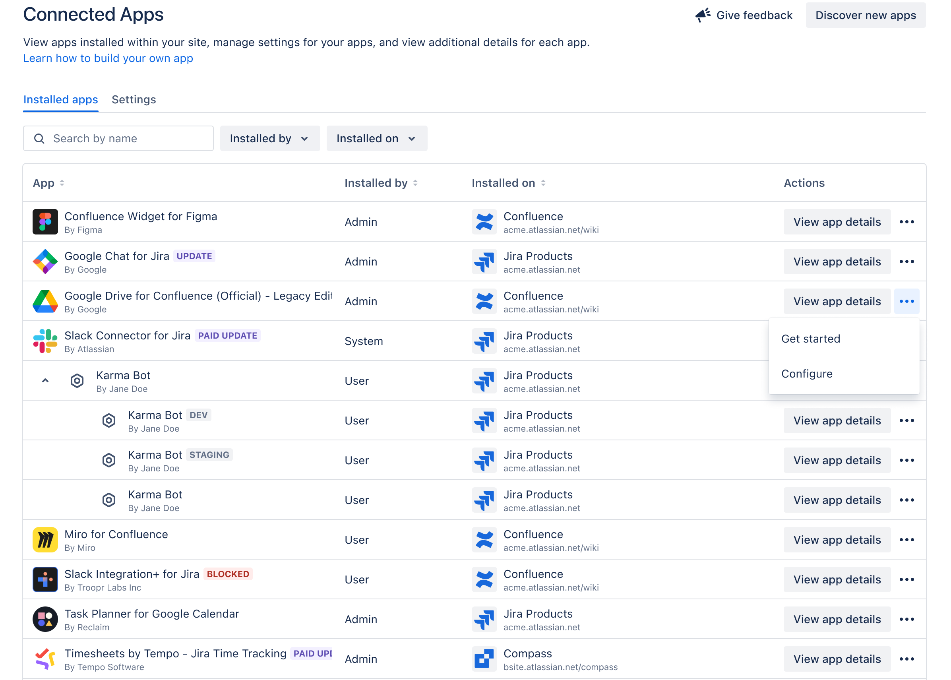
Task: Open more actions for Miro for Confluence
Action: pyautogui.click(x=906, y=540)
